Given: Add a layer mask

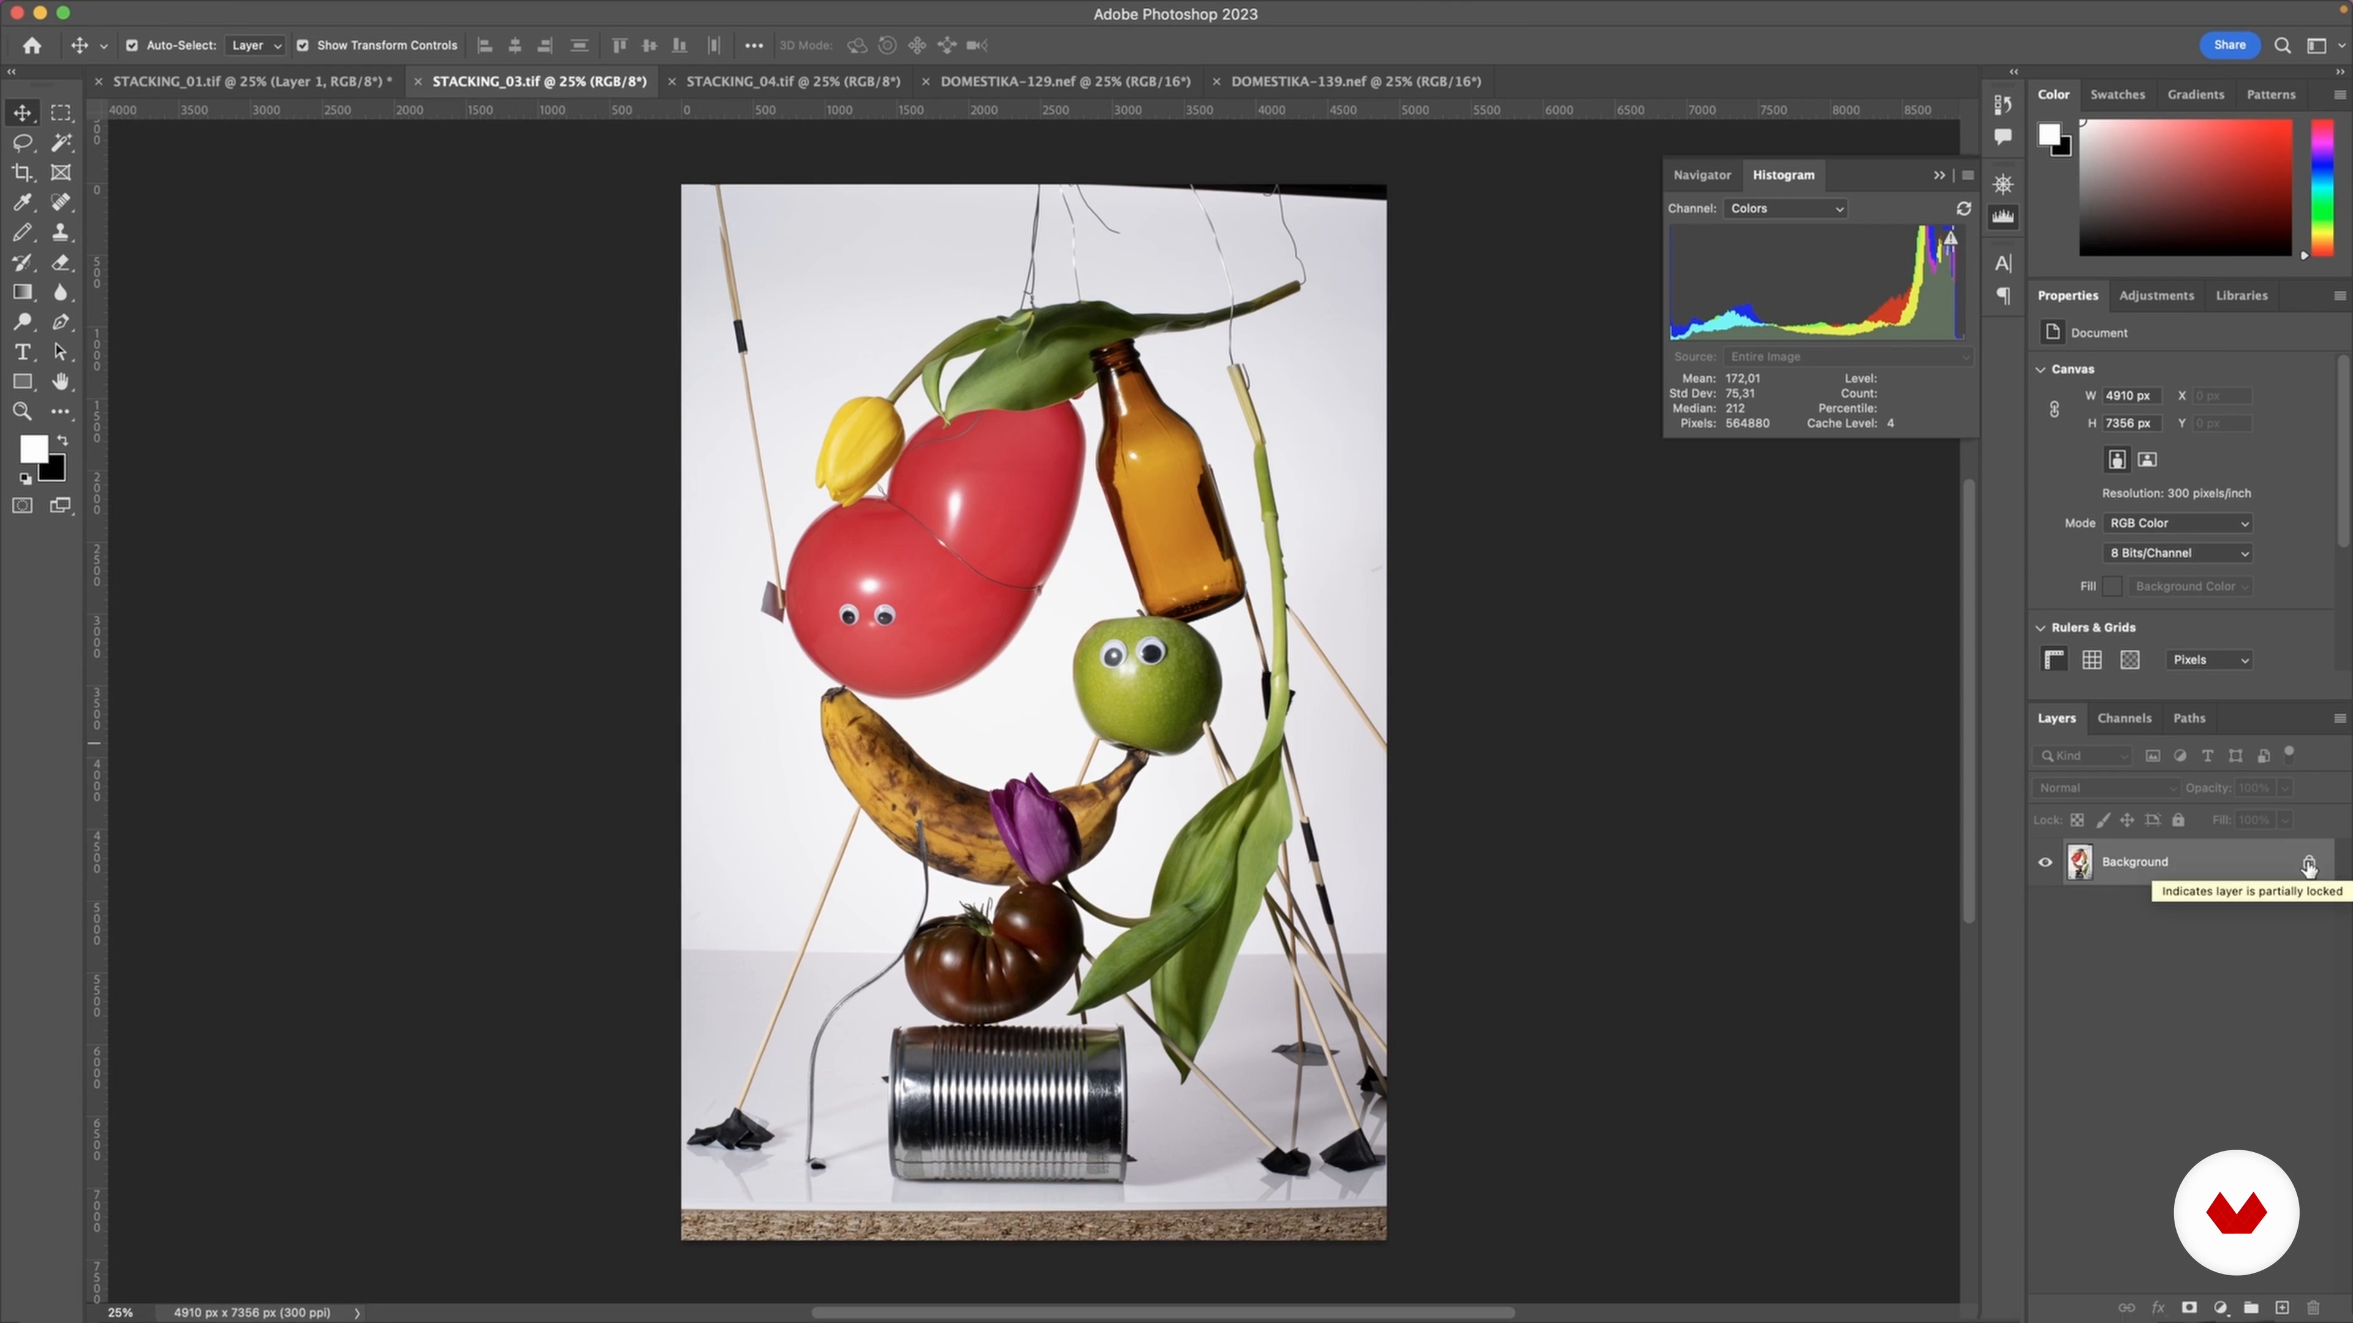Looking at the screenshot, I should click(x=2189, y=1308).
